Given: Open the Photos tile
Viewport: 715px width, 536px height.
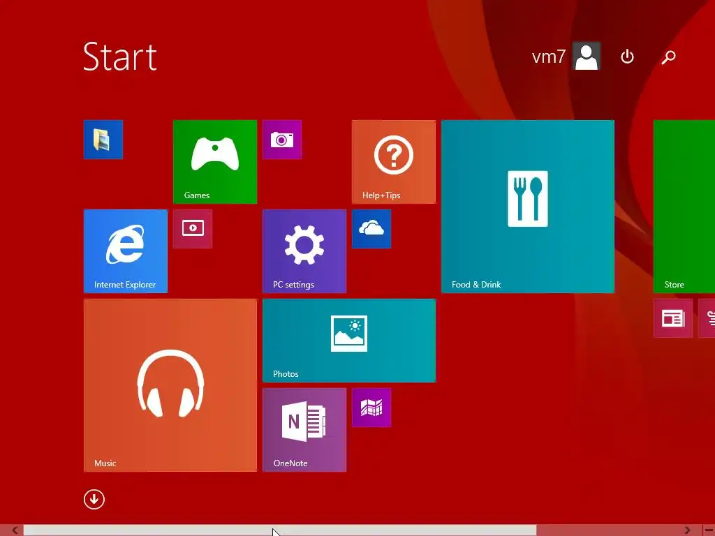Looking at the screenshot, I should (349, 341).
